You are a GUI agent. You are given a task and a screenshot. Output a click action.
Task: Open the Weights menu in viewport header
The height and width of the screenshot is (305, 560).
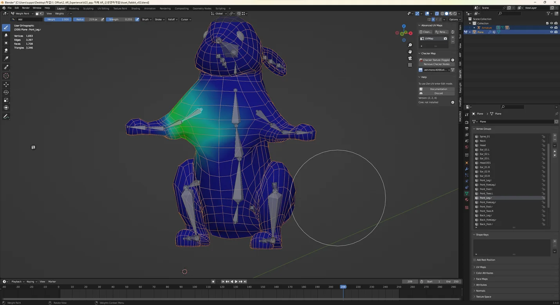click(x=60, y=14)
